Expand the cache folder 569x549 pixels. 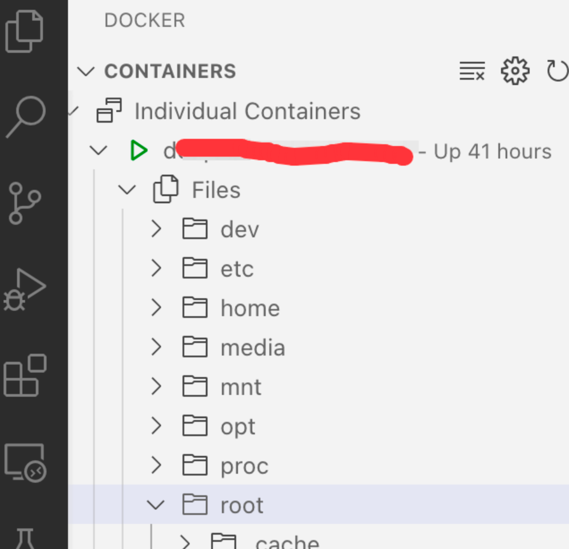(185, 542)
